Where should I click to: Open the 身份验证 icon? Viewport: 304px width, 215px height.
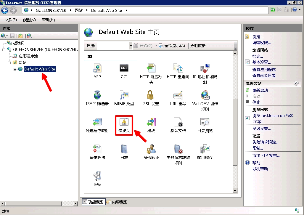151,149
